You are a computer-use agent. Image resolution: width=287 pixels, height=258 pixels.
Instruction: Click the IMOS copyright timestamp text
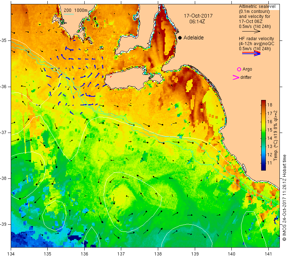(x=284, y=198)
